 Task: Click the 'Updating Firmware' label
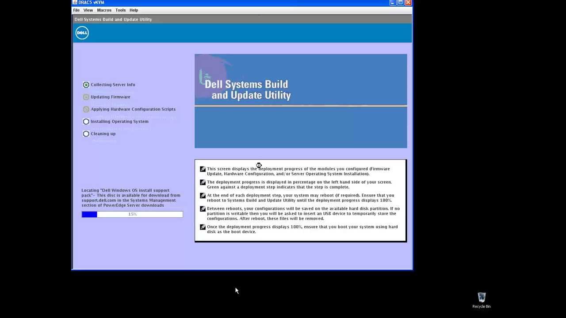(111, 97)
